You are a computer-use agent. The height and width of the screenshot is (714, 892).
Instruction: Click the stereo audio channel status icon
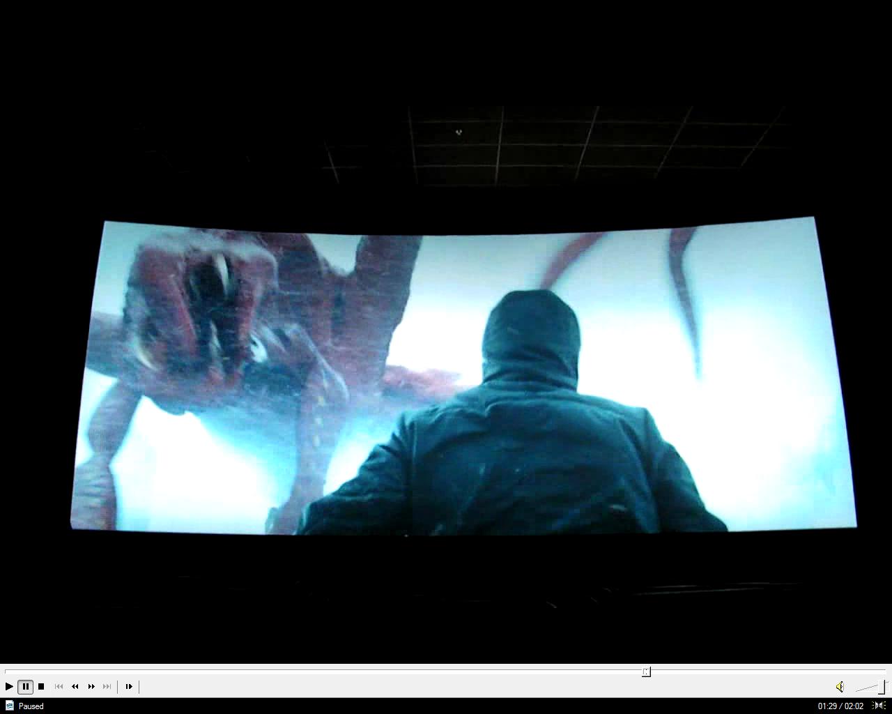tap(879, 706)
